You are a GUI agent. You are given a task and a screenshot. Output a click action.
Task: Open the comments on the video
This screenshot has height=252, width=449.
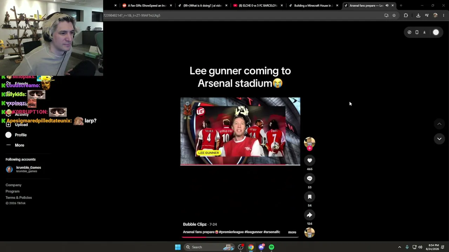(x=309, y=178)
